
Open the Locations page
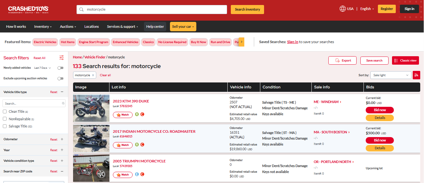(92, 27)
